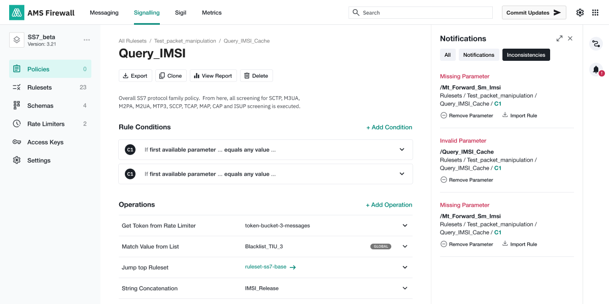Click the bell alert icon in right rail
Image resolution: width=609 pixels, height=304 pixels.
pos(596,70)
